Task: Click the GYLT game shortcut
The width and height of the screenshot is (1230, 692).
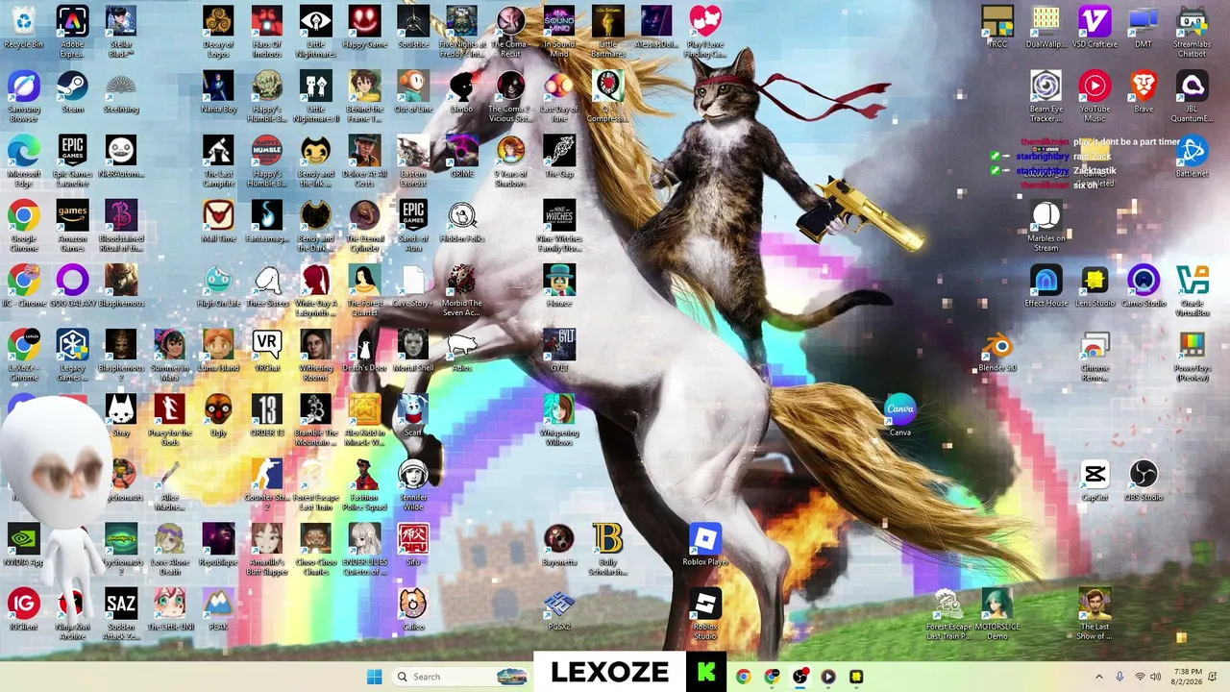Action: tap(558, 352)
